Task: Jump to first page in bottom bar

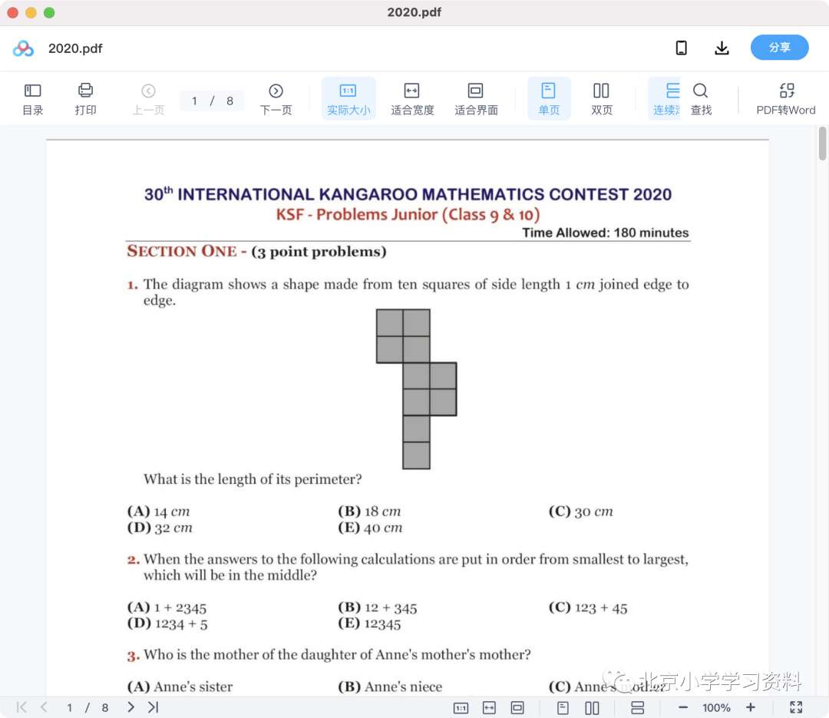Action: tap(21, 707)
